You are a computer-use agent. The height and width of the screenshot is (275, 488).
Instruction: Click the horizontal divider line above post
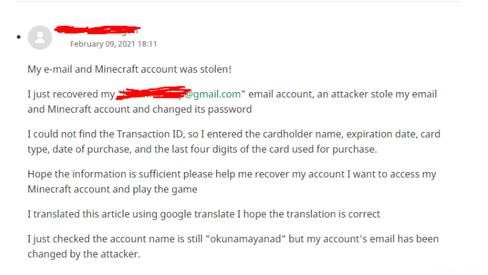238,1
